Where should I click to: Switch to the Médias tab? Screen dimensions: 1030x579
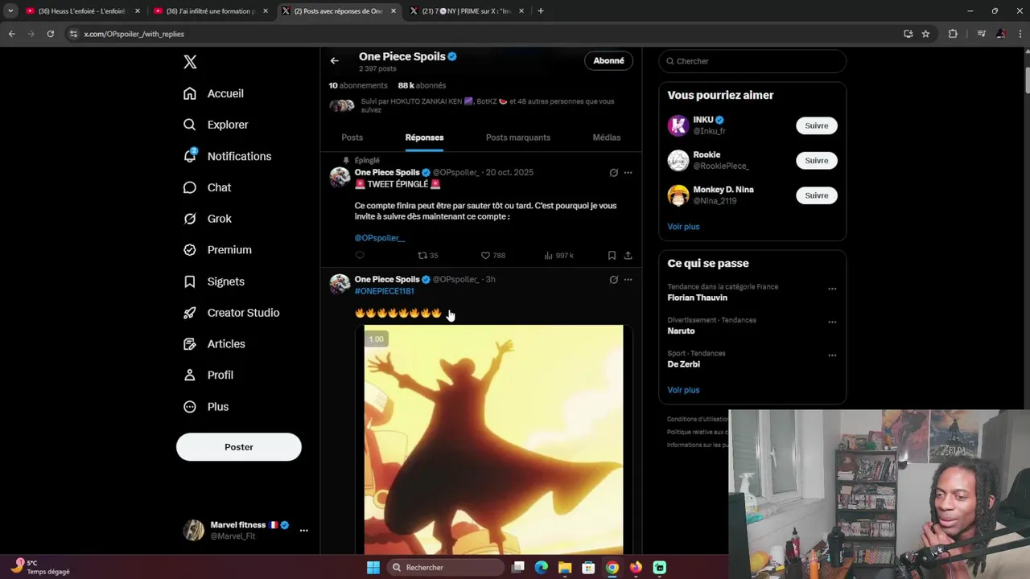pos(607,138)
